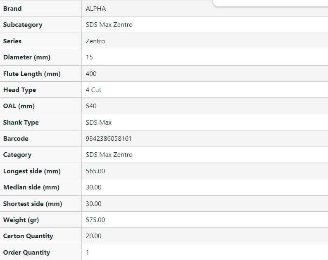Click the Longest side value 565.00

[95, 171]
